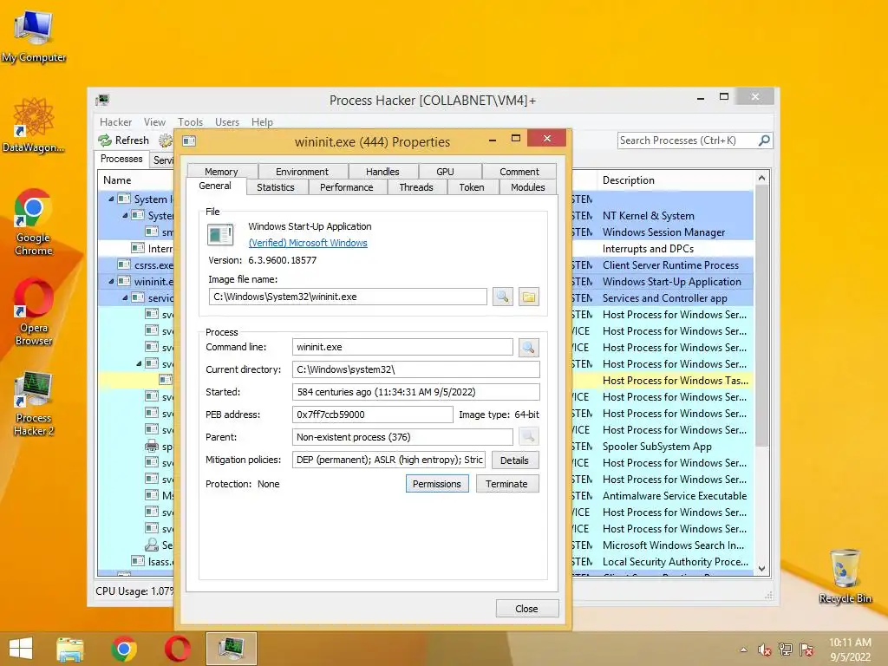Open the Tools menu

click(190, 121)
